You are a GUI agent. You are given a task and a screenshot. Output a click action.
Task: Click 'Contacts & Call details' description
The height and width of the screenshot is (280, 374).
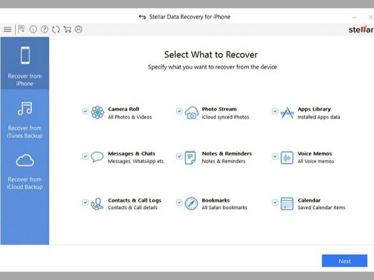tap(133, 208)
